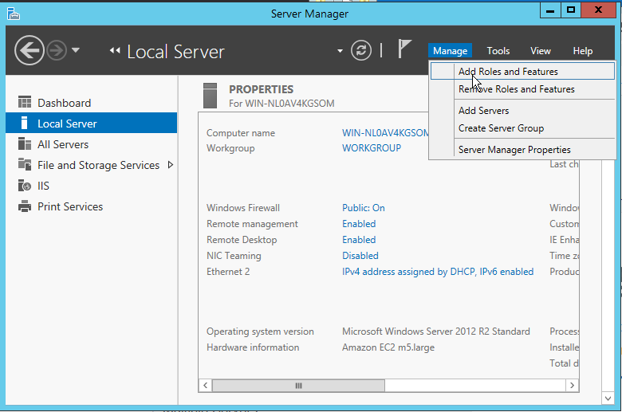Open the notifications flag
The image size is (622, 412).
click(405, 50)
